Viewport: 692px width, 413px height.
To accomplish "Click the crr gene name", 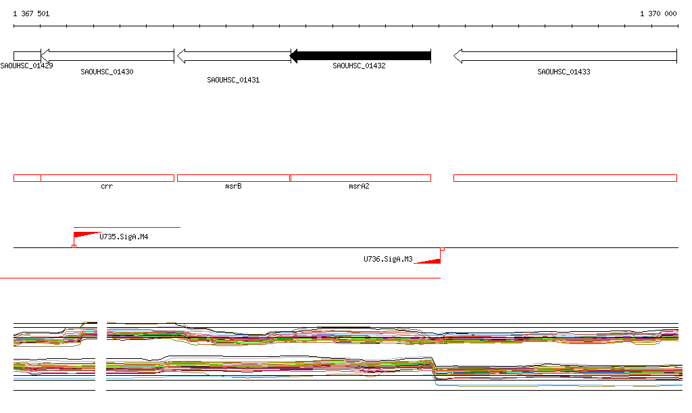I will click(x=107, y=186).
